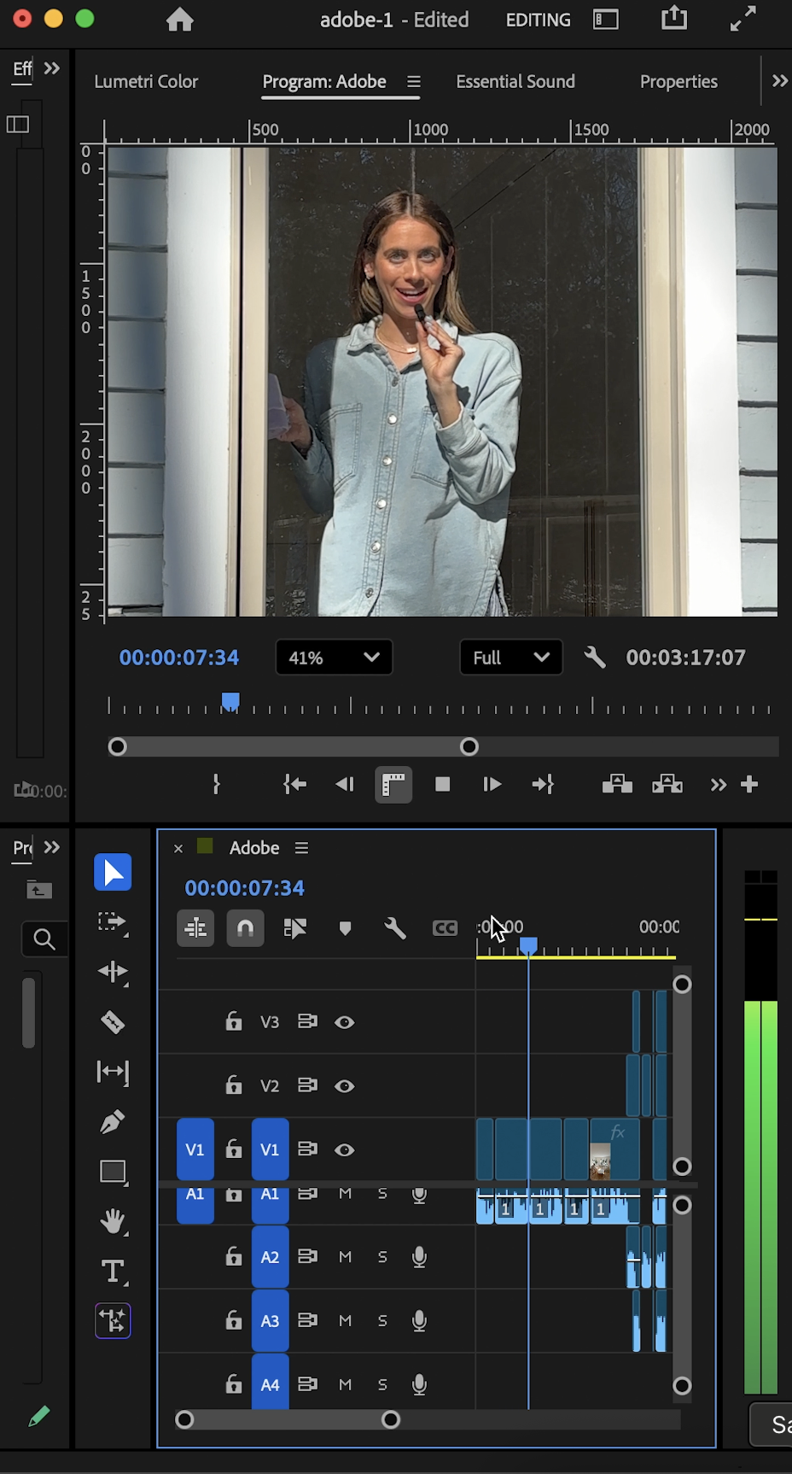Step back one frame

coord(345,784)
